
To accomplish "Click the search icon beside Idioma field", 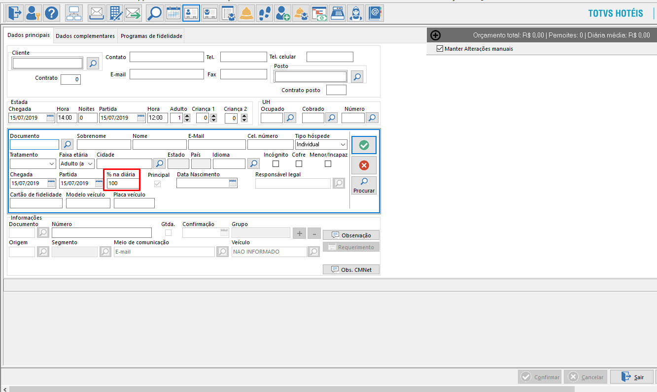I will point(253,163).
